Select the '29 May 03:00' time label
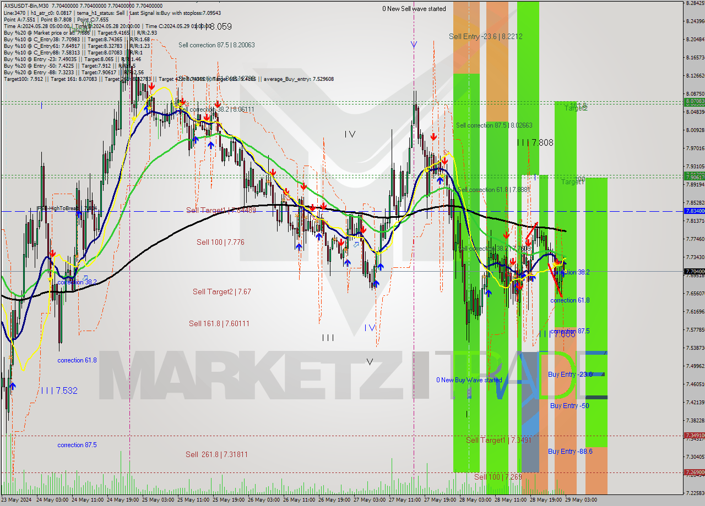 pyautogui.click(x=580, y=500)
